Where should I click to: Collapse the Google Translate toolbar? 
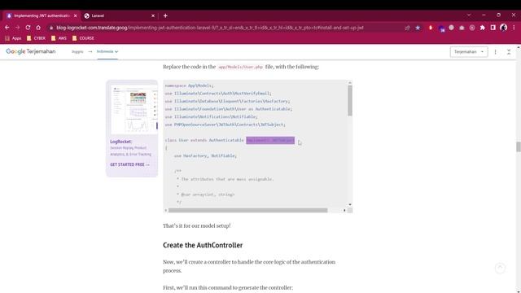coord(509,52)
